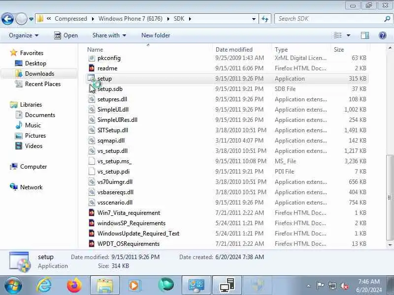394x295 pixels.
Task: Launch Internet Explorer from the taskbar
Action: 44,285
